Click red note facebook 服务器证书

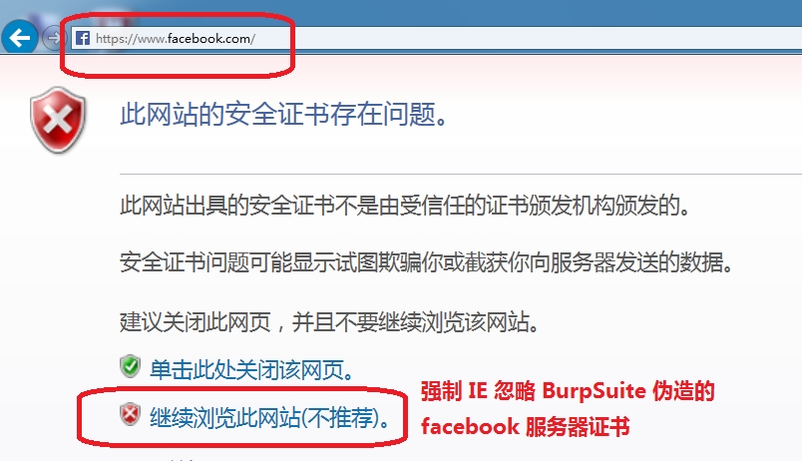[x=525, y=427]
